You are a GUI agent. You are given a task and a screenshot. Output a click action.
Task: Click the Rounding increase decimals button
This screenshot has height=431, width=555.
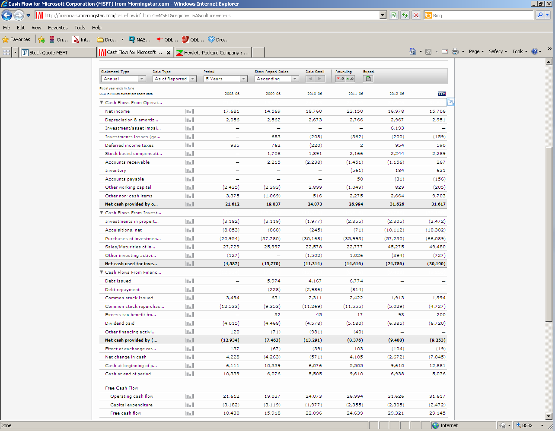tap(350, 79)
